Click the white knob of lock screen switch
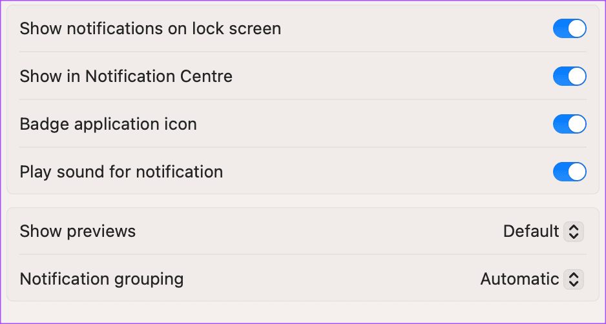The image size is (606, 324). (x=577, y=29)
